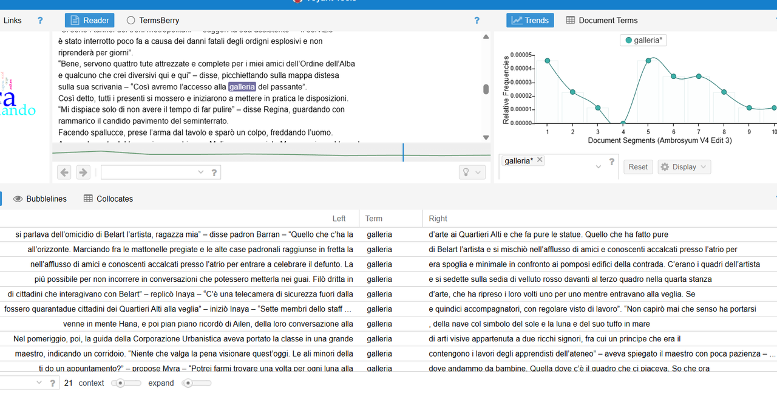Expand the Reader search dropdown arrow
777x393 pixels.
202,173
